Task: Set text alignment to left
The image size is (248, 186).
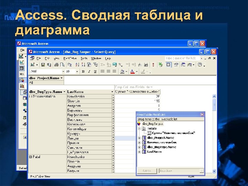Action: click(x=103, y=72)
